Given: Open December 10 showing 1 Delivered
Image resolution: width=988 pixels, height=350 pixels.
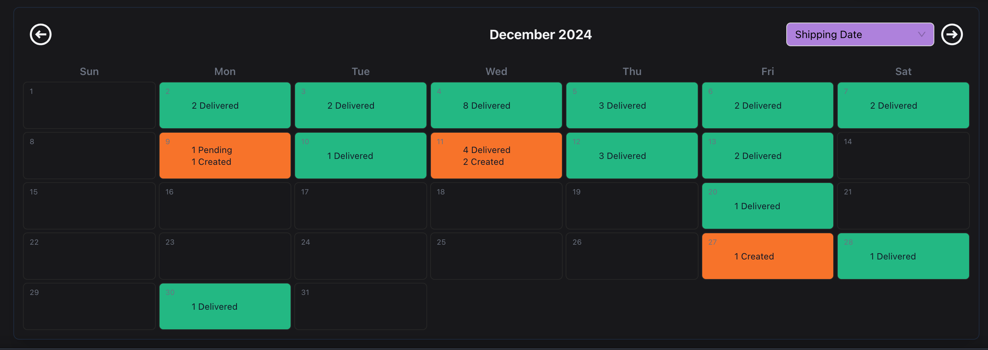Looking at the screenshot, I should tap(361, 156).
